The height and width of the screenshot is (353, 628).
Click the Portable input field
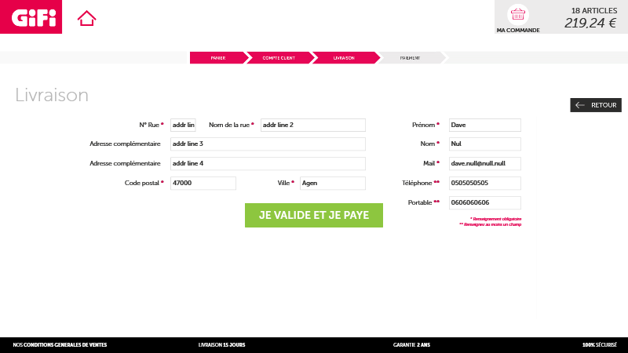click(x=484, y=203)
